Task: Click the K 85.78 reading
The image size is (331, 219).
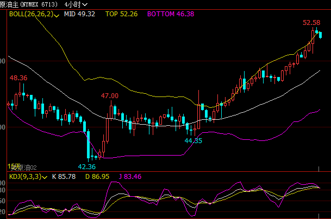Action: click(64, 177)
